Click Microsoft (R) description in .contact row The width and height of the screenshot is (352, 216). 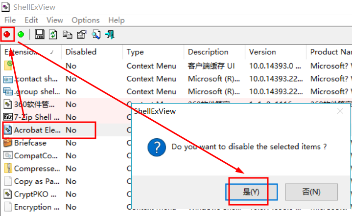pos(214,79)
